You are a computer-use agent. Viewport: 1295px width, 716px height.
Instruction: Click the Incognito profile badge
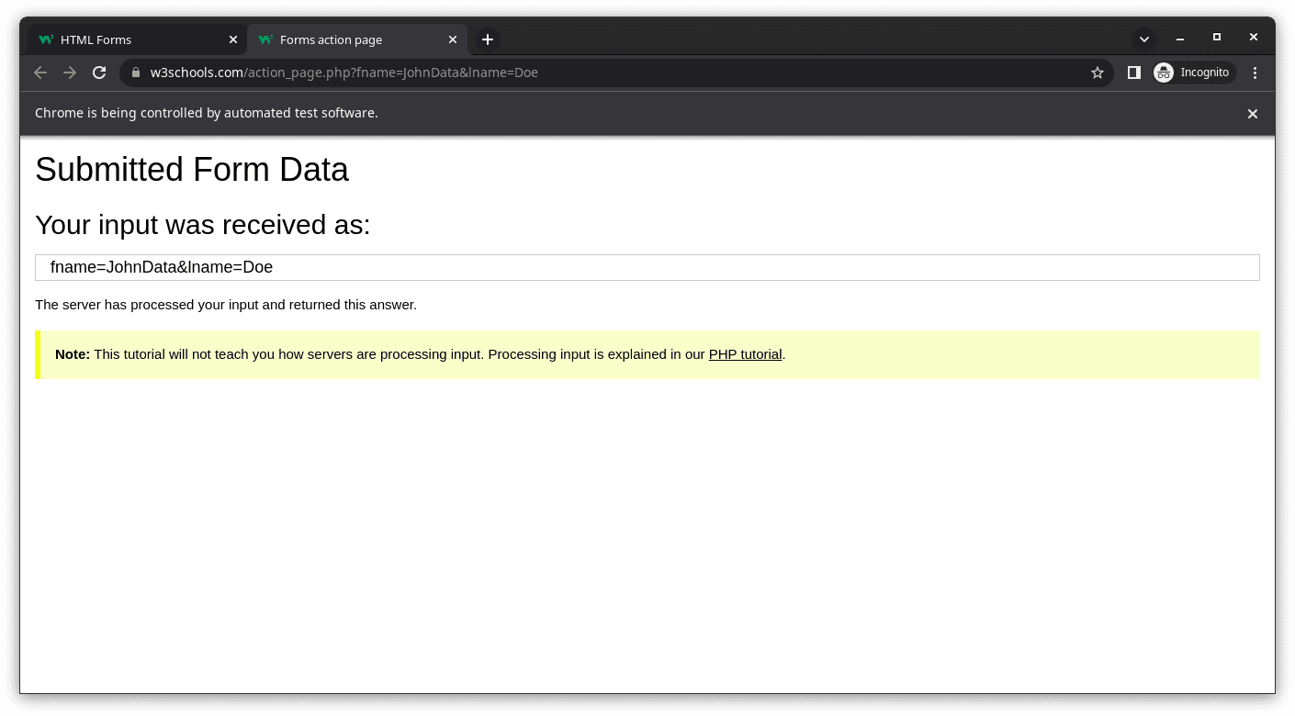[x=1193, y=73]
